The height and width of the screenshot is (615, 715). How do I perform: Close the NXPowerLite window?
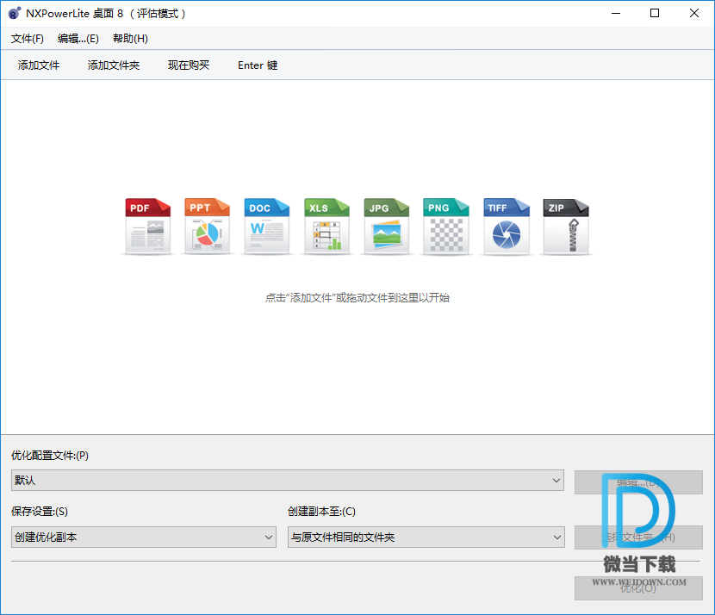click(x=694, y=13)
